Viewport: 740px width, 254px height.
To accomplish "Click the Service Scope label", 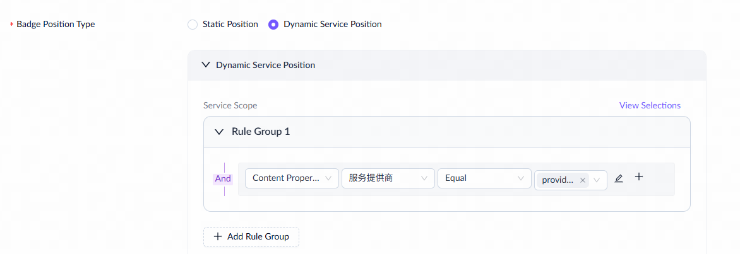I will [x=230, y=105].
